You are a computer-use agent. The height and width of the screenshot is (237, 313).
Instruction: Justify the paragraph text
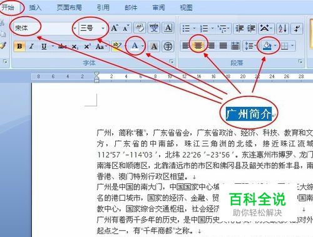223,46
